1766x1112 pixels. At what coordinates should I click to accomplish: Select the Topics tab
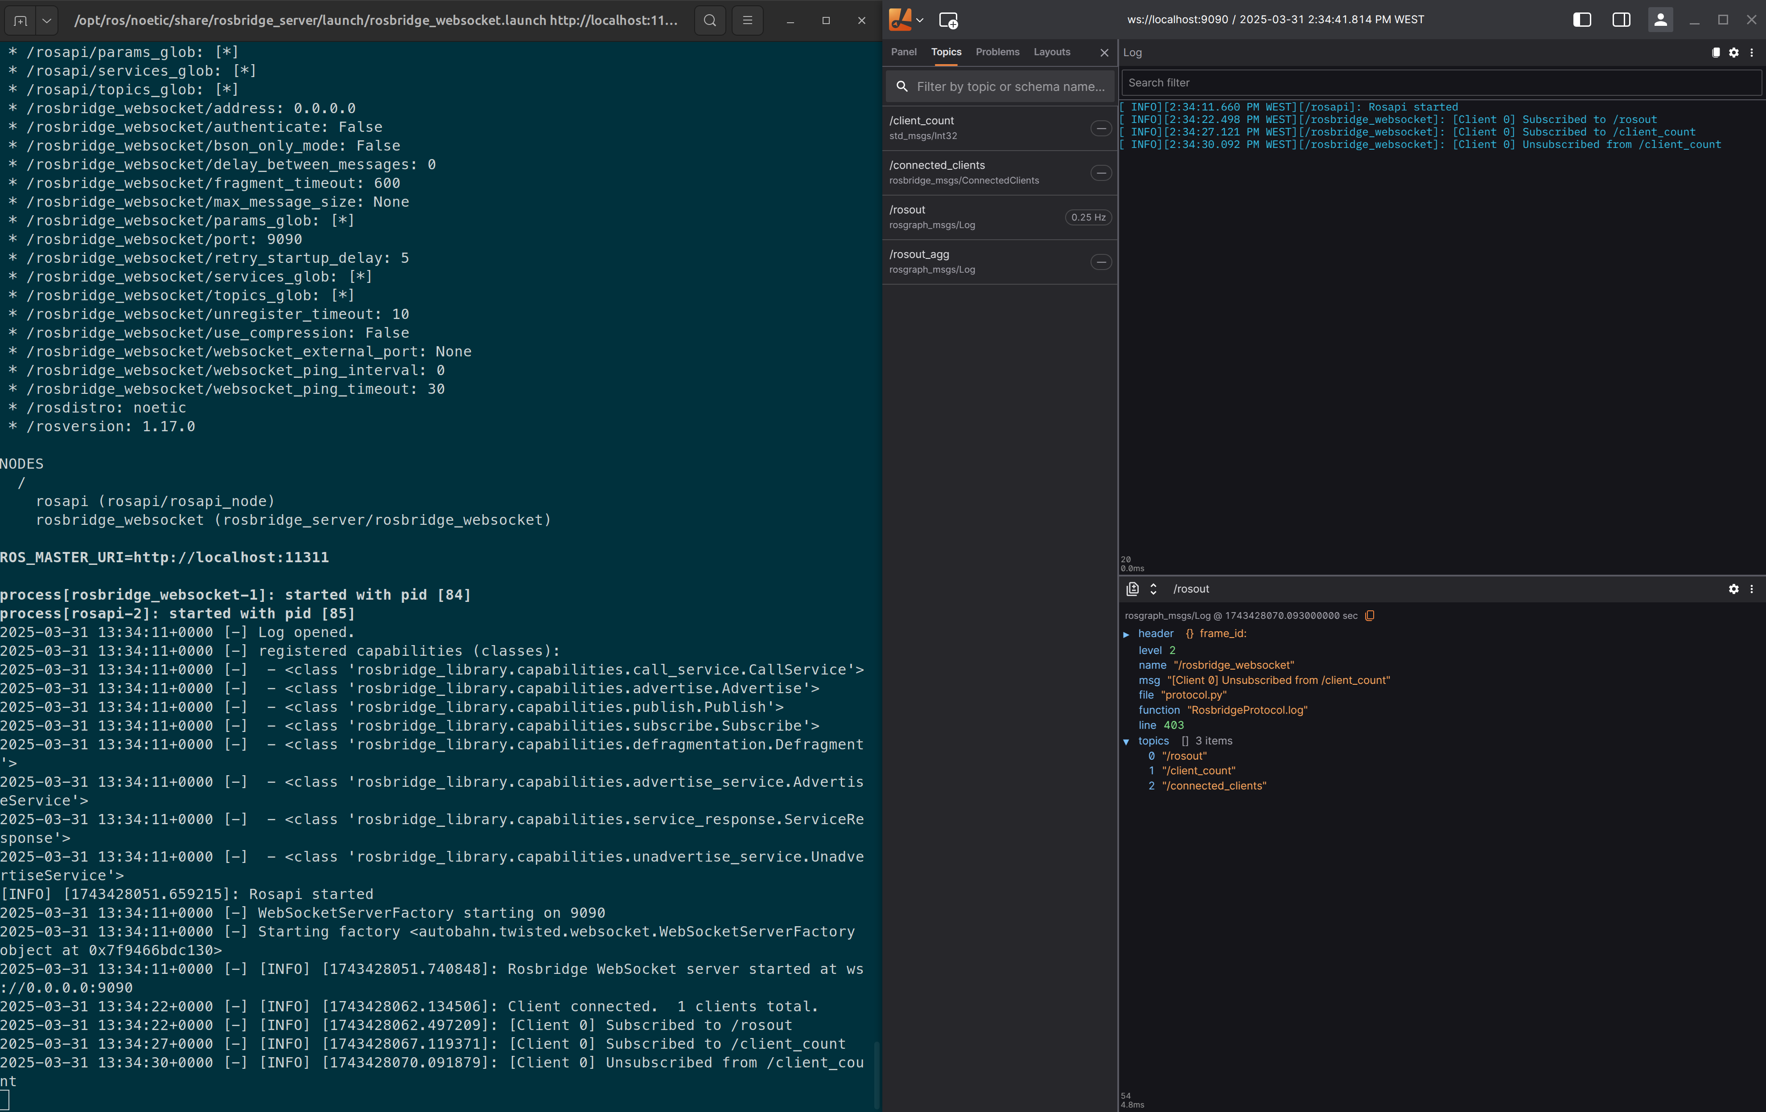[x=946, y=52]
